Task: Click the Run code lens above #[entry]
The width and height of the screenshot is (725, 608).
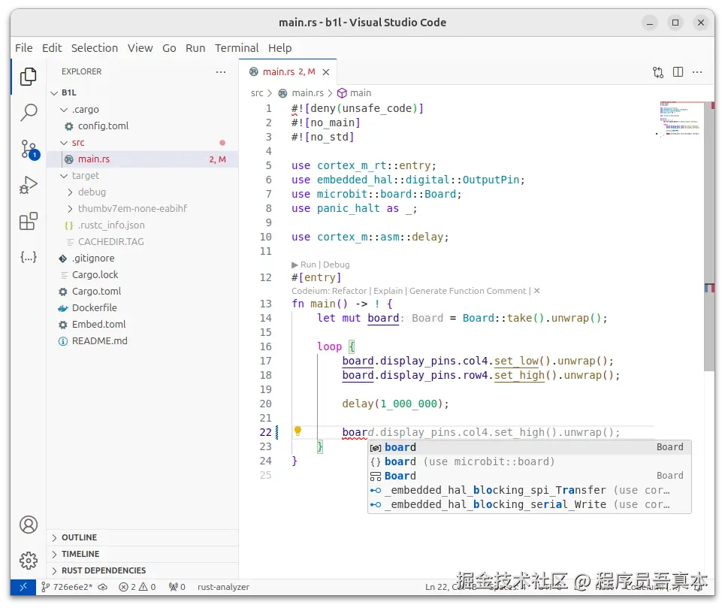Action: (x=304, y=265)
